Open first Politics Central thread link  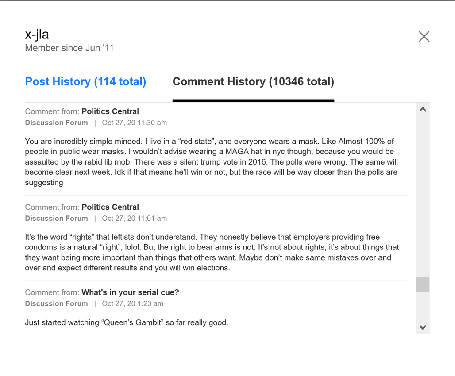[x=110, y=111]
